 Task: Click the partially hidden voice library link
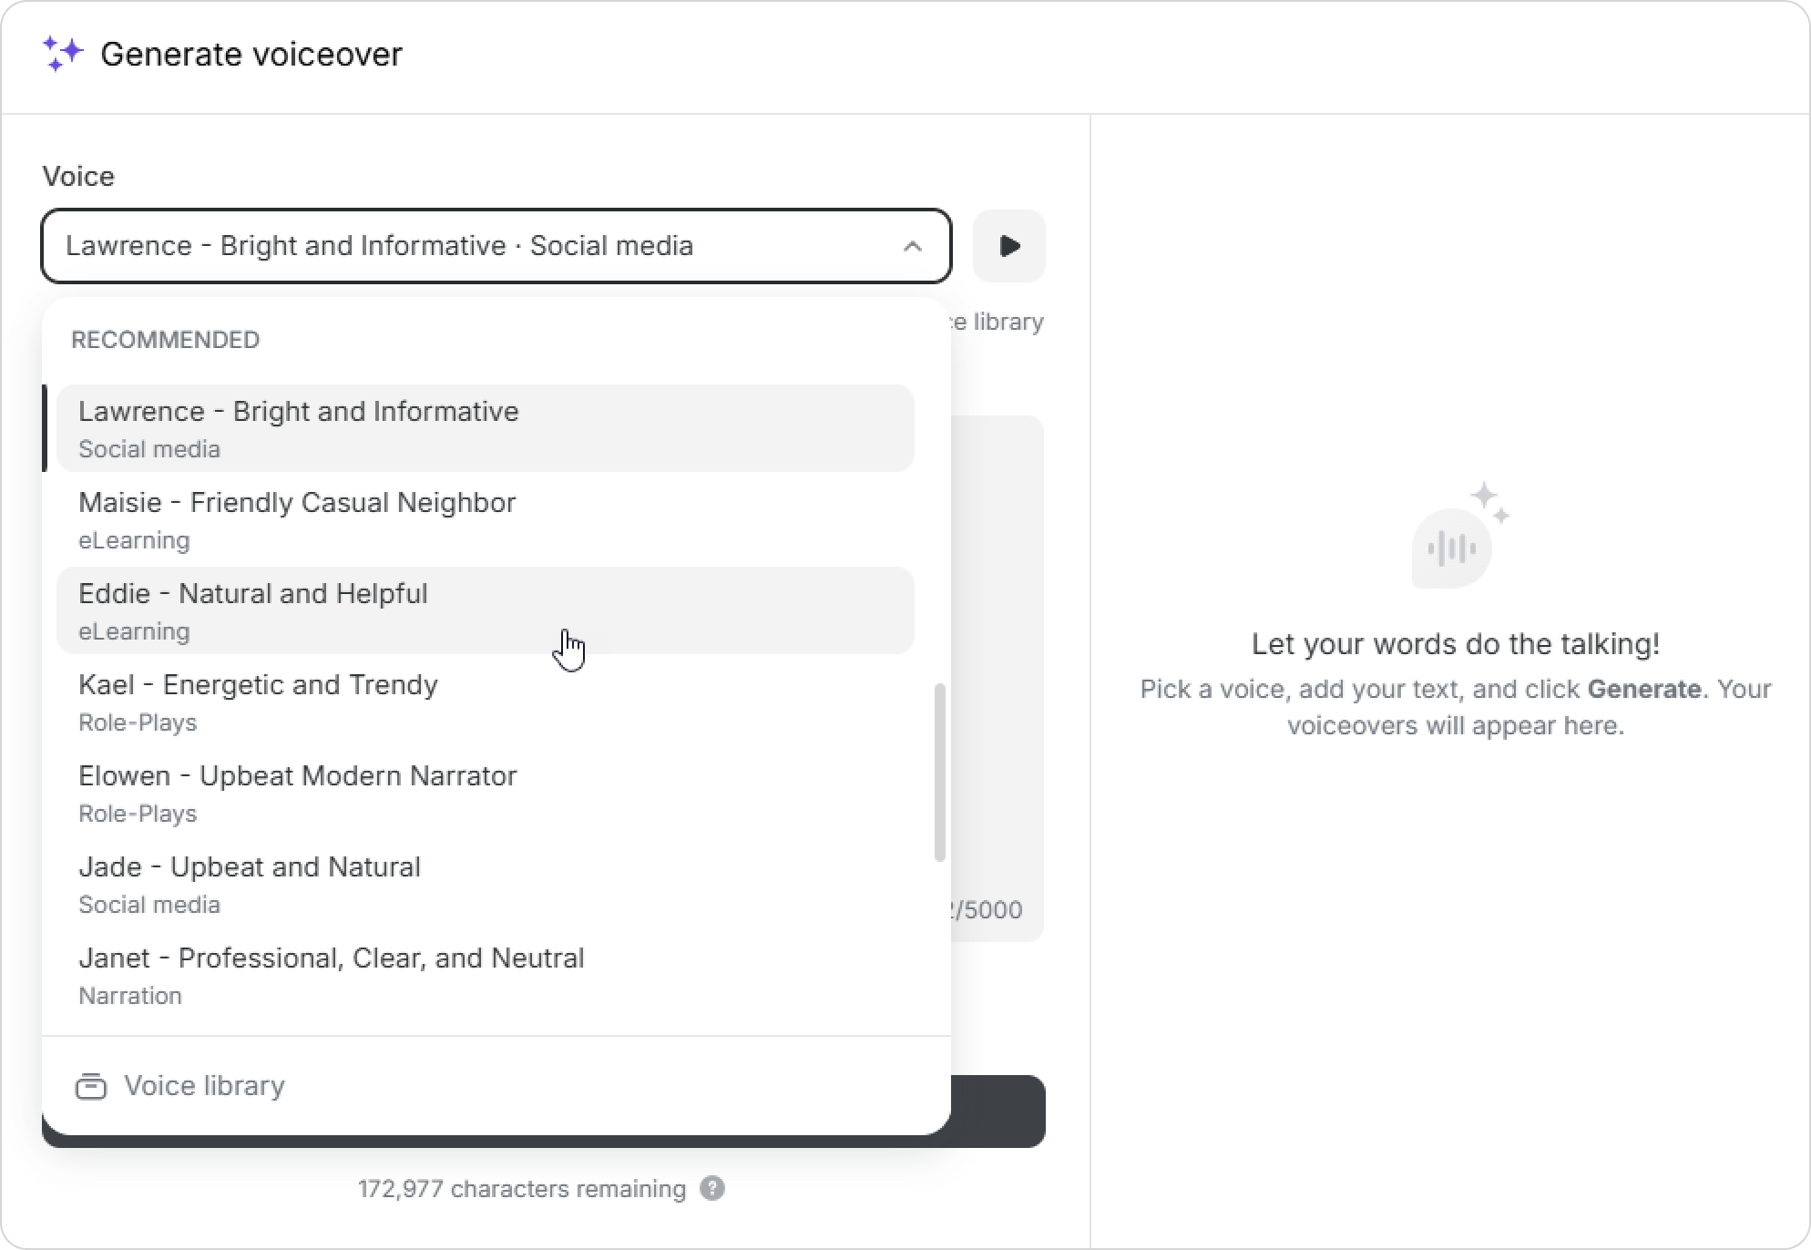[998, 322]
